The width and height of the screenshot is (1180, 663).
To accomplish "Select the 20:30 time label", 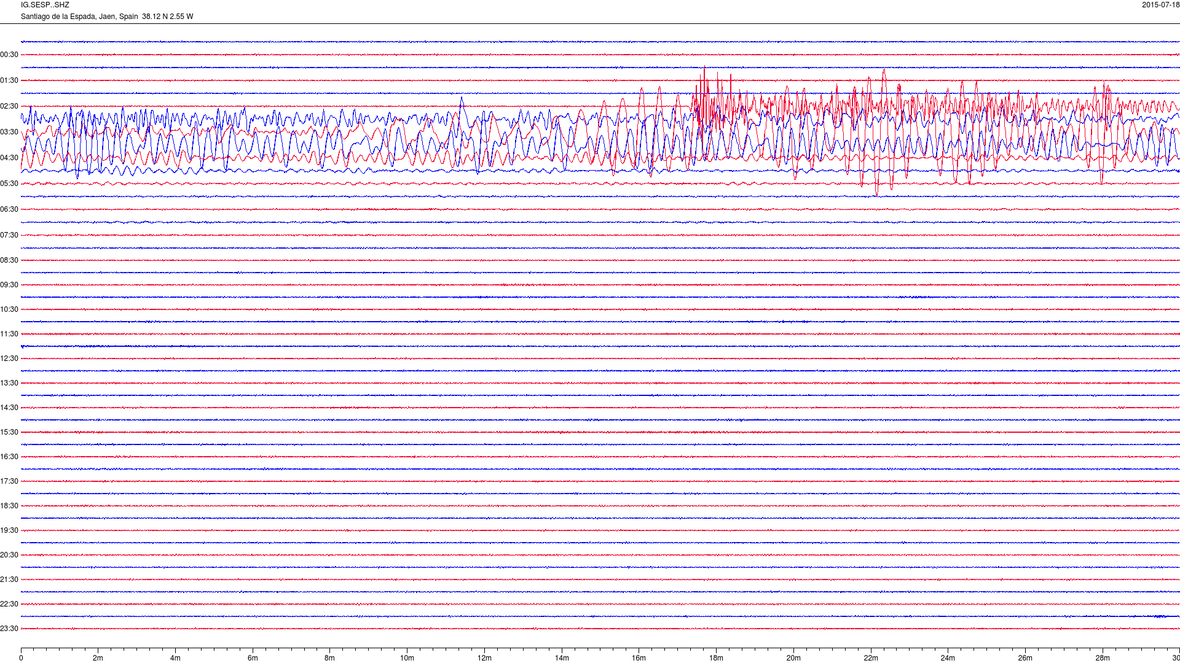I will 9,555.
